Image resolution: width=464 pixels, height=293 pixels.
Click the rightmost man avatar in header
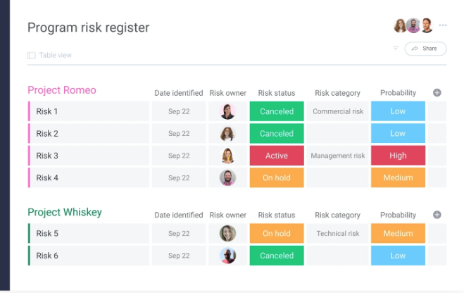427,25
